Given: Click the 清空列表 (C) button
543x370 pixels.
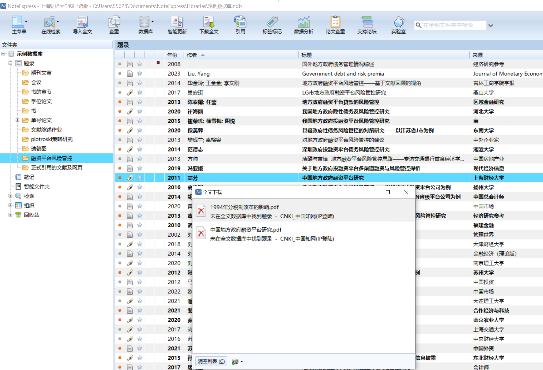Looking at the screenshot, I should point(211,361).
